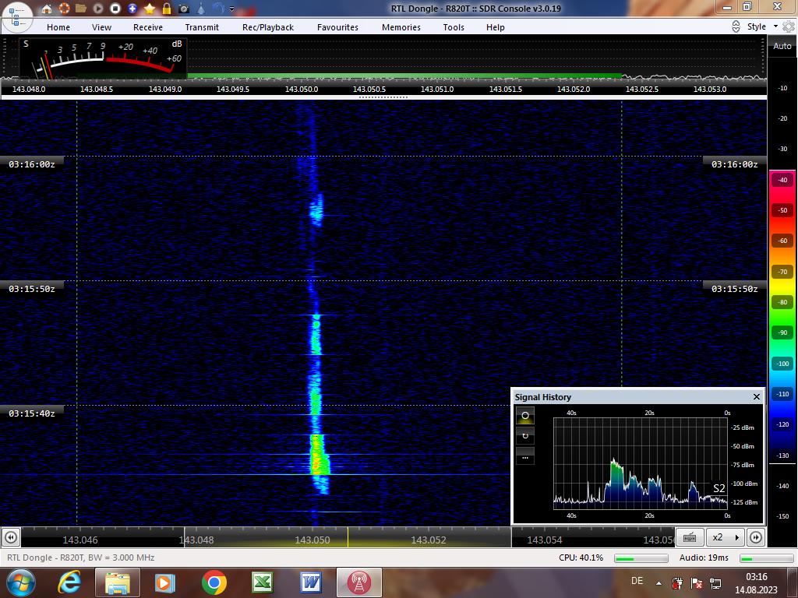Open the Home ribbon tab
The width and height of the screenshot is (798, 598).
point(58,27)
